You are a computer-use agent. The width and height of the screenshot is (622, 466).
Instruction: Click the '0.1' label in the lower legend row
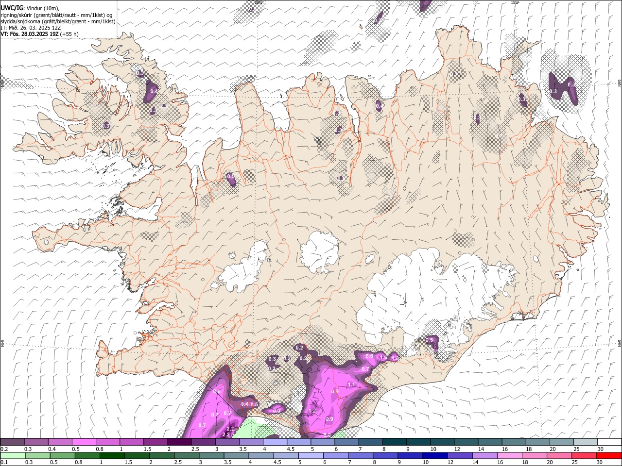(4, 462)
